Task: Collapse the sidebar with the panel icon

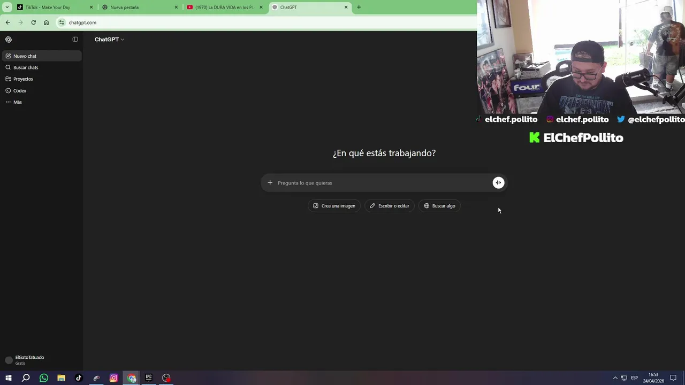Action: tap(75, 40)
